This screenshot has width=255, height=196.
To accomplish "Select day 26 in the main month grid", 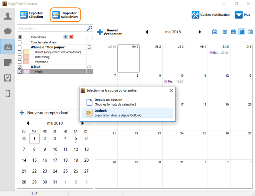I will [x=219, y=145].
